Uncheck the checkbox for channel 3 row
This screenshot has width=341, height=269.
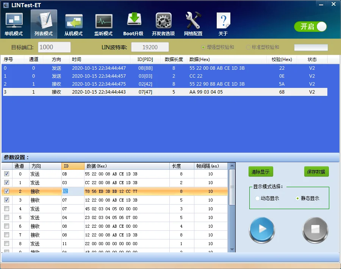coord(7,200)
